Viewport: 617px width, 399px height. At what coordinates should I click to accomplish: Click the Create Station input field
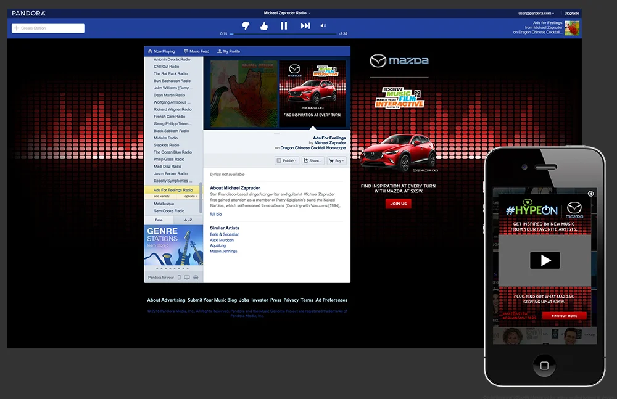point(48,28)
